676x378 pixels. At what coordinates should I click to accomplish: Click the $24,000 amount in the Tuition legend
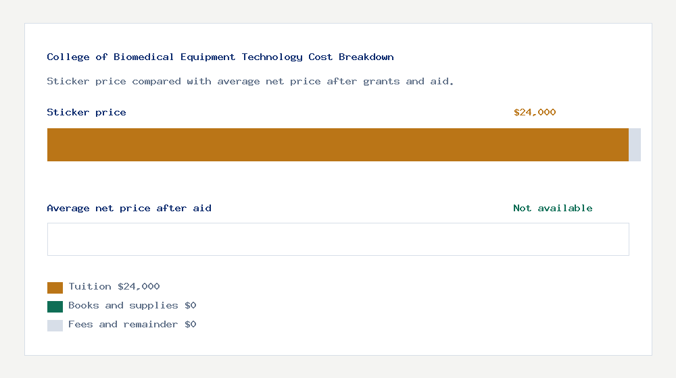(139, 287)
